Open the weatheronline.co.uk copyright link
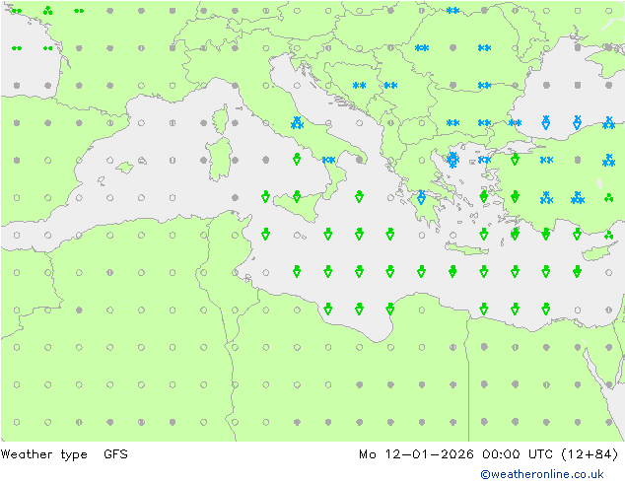The image size is (625, 483). point(541,474)
